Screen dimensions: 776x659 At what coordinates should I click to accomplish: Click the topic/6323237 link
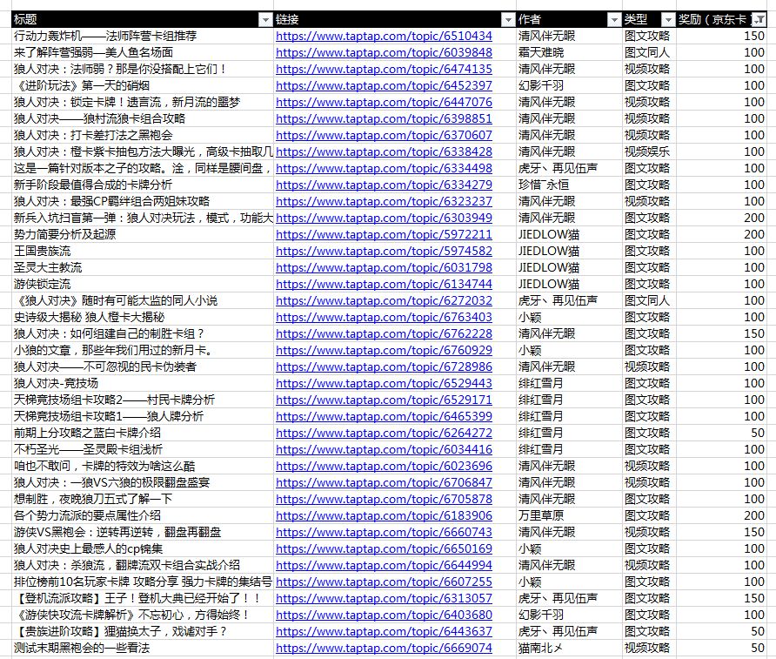(x=384, y=201)
